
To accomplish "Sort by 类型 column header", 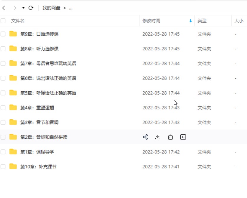I will point(202,21).
